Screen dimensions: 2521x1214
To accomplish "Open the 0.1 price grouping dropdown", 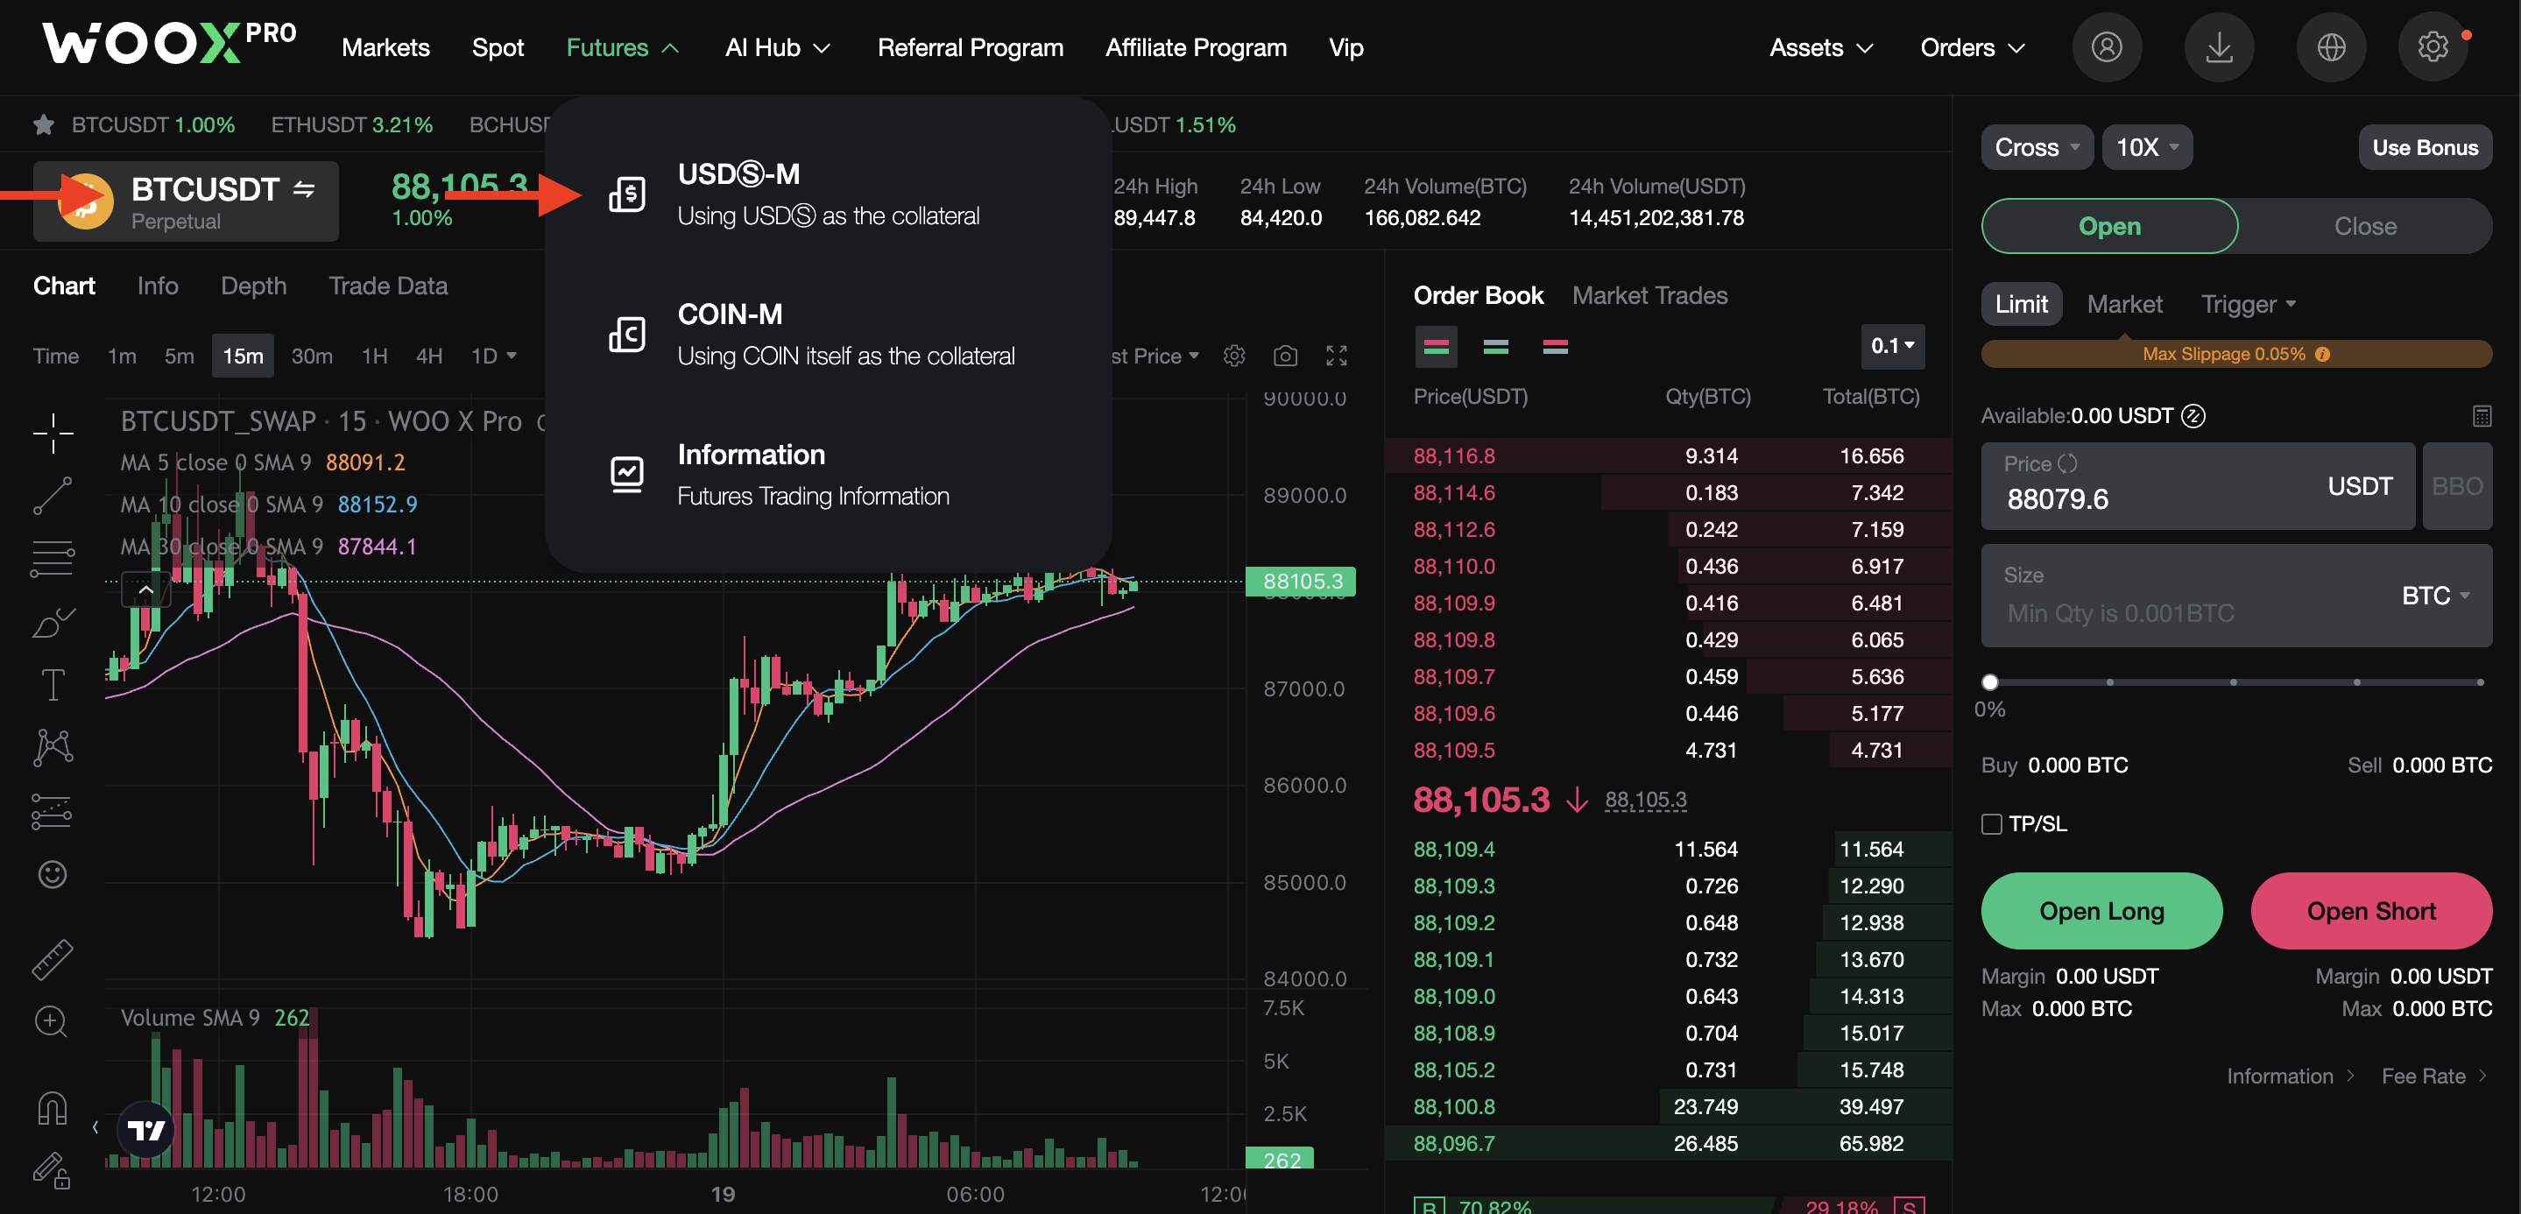I will (1892, 345).
